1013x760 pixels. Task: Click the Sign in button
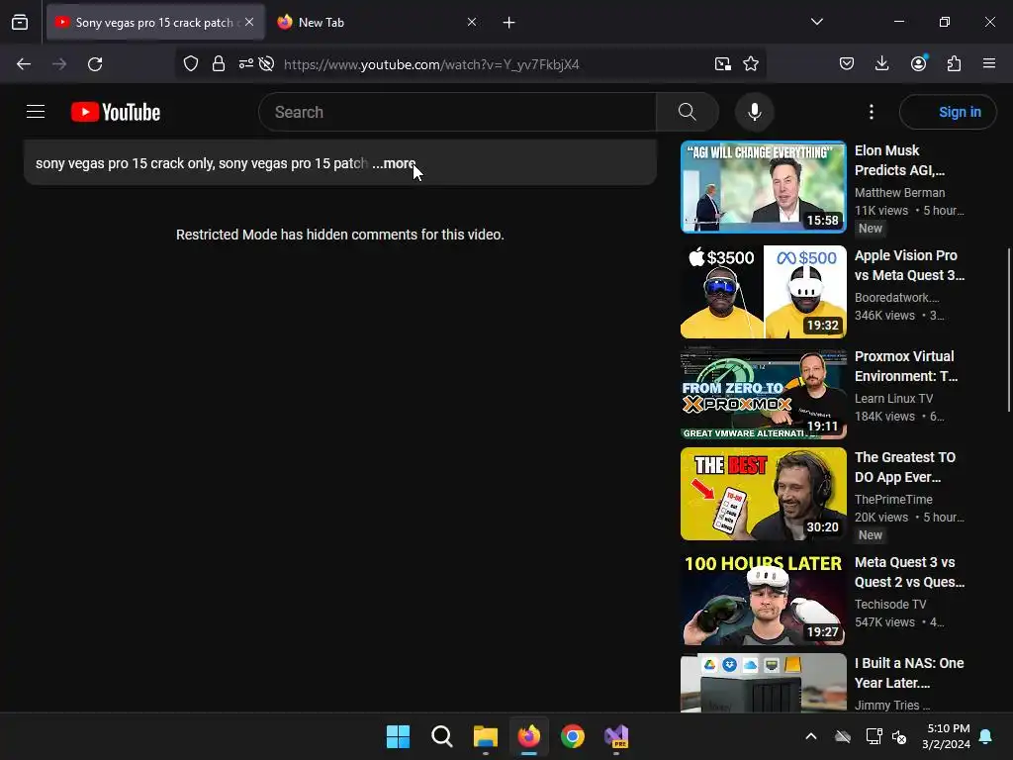948,112
